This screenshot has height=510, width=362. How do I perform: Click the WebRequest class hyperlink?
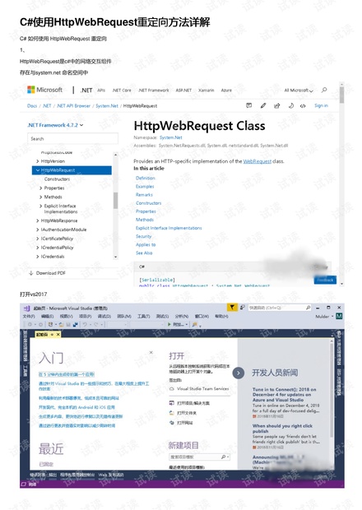258,161
